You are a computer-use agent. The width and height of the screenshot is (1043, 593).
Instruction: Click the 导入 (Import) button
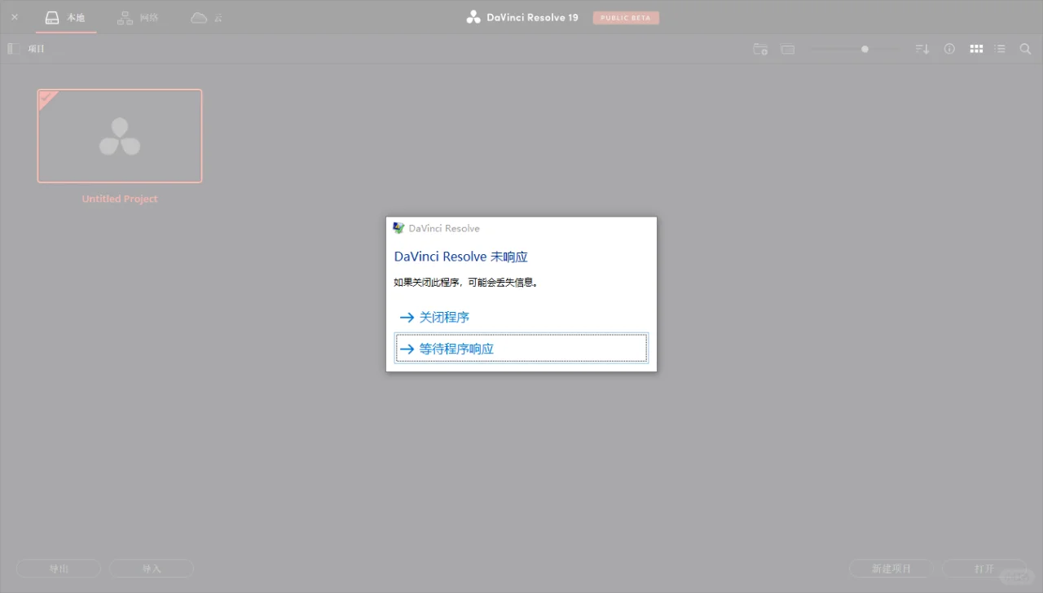pyautogui.click(x=152, y=569)
